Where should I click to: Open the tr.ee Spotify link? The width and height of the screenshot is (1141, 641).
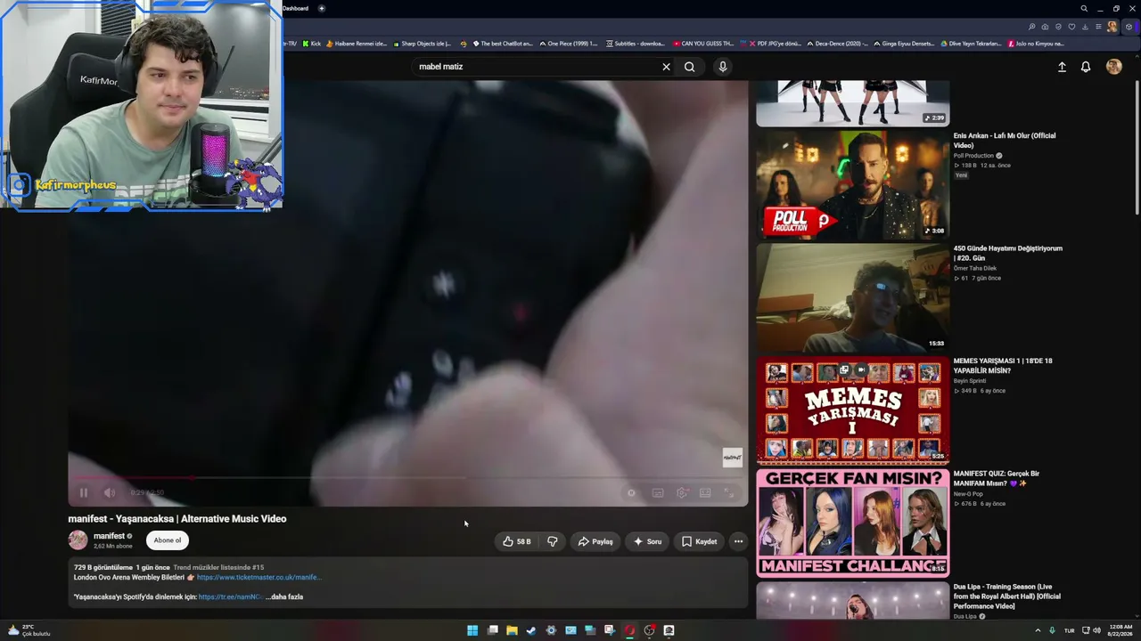tap(230, 596)
